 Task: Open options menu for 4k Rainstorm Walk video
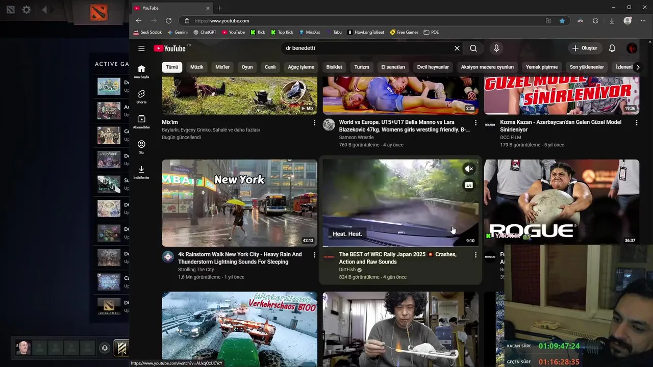(314, 255)
